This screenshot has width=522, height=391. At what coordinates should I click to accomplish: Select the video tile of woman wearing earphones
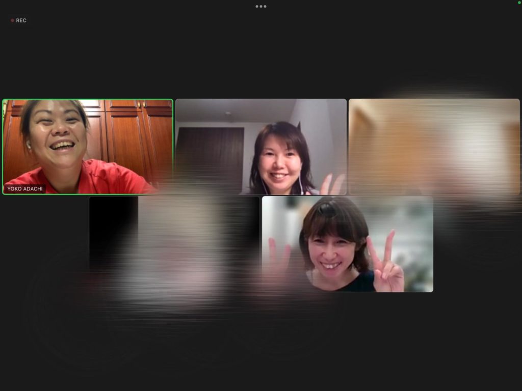(x=260, y=147)
